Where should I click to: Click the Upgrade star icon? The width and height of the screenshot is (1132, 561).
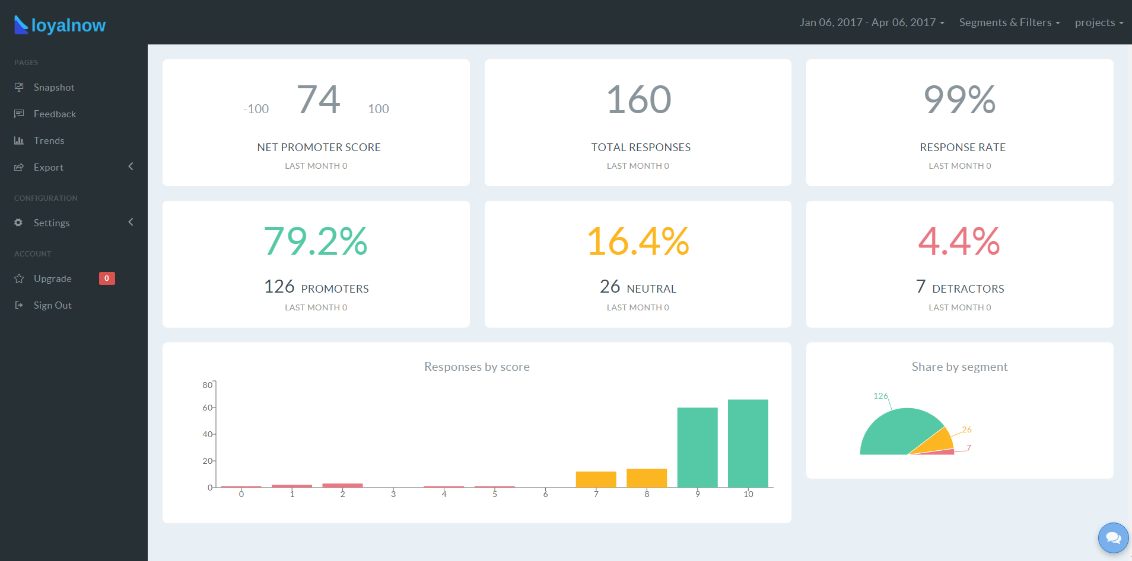tap(19, 278)
